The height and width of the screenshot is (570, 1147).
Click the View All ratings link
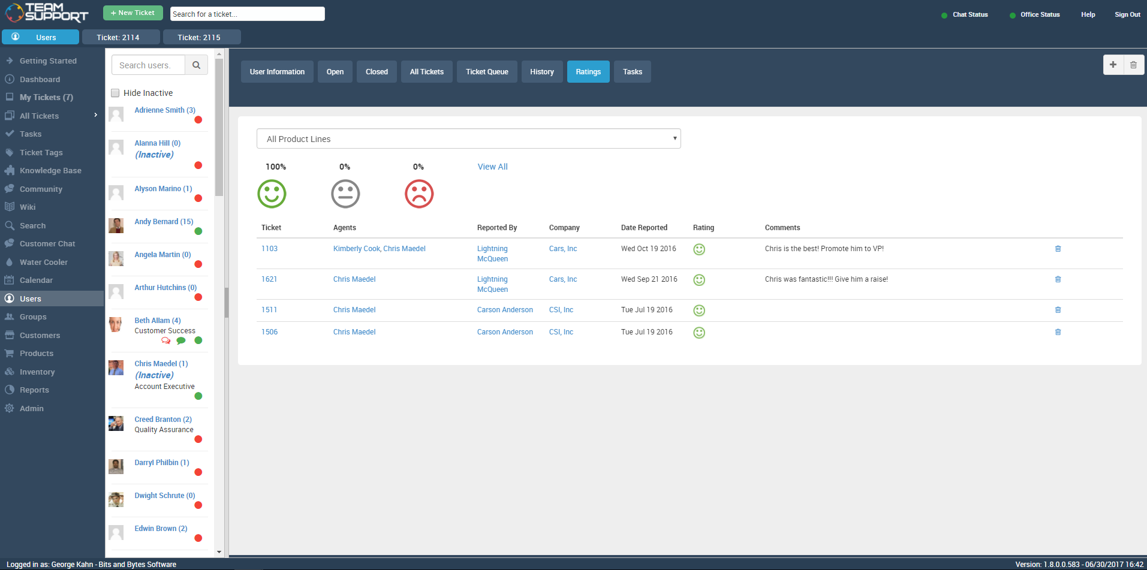click(x=492, y=167)
